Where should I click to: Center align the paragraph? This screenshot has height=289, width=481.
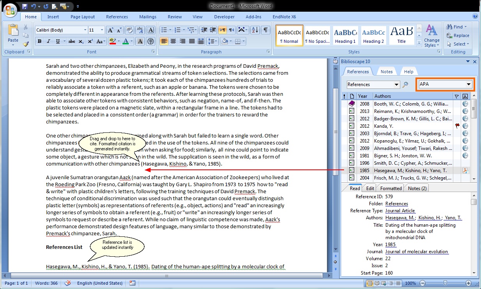[173, 41]
